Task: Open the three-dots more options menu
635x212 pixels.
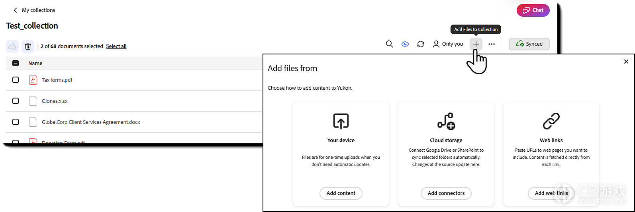Action: coord(492,44)
